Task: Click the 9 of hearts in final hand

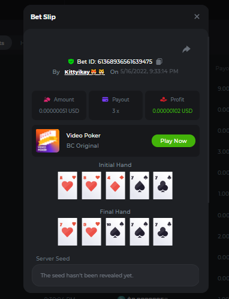Action: pos(92,232)
